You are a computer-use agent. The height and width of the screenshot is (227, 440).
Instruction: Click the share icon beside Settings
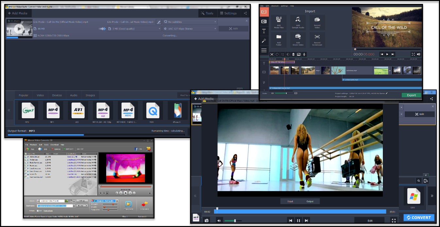[245, 13]
